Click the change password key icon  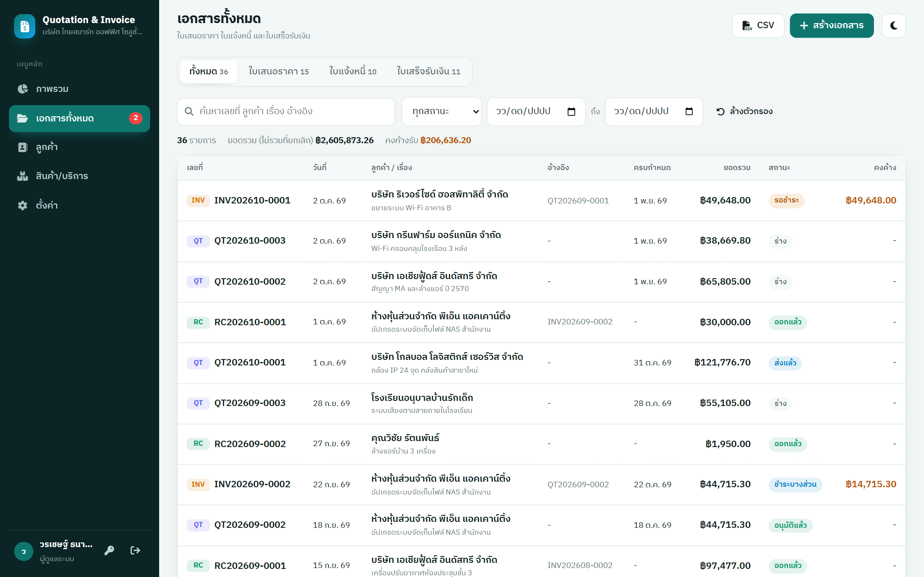(x=110, y=551)
